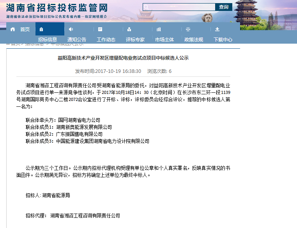
Task: Click the home house icon
Action: click(13, 29)
